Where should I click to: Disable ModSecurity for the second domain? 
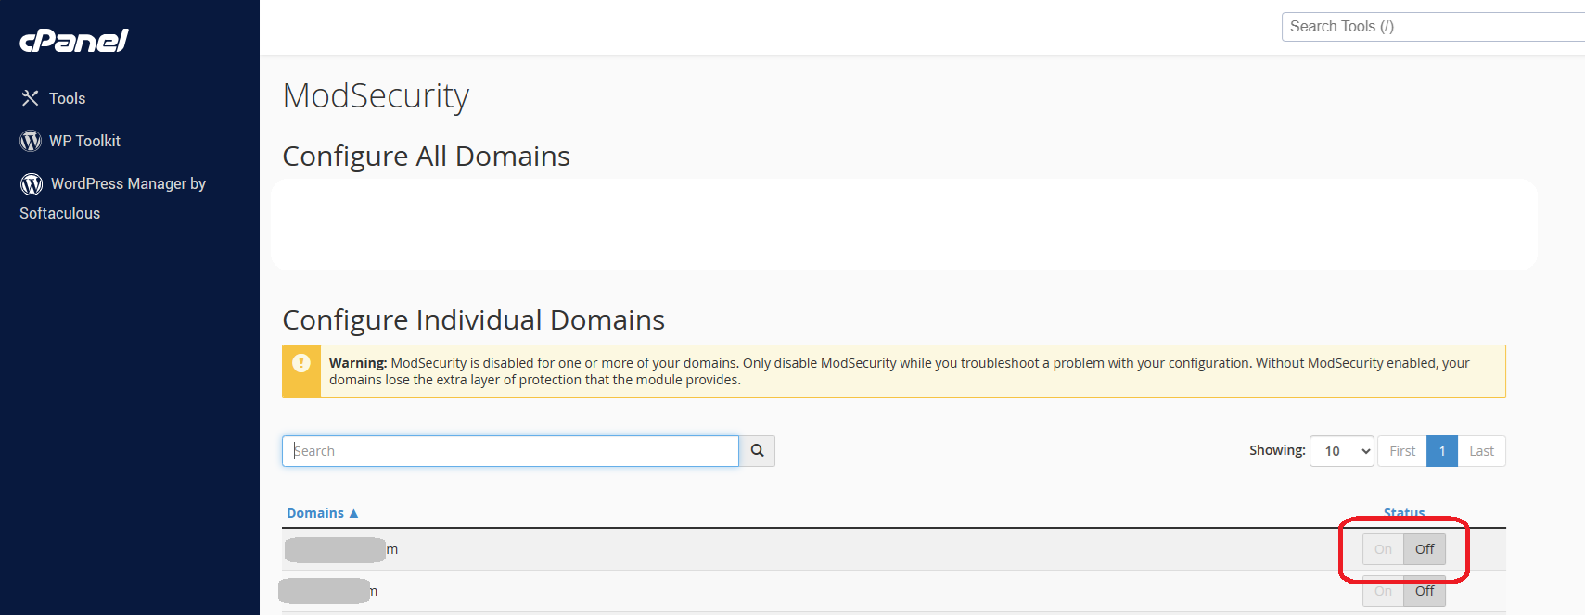coord(1424,591)
